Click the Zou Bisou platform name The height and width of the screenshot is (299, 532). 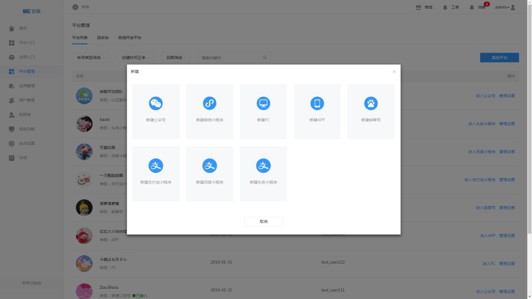(109, 287)
